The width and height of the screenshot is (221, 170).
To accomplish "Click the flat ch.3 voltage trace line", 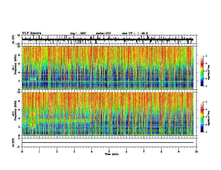I will click(x=107, y=142).
